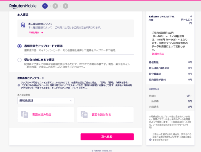Click the 0円 value in 着信転送 row
This screenshot has width=201, height=152.
point(190,62)
